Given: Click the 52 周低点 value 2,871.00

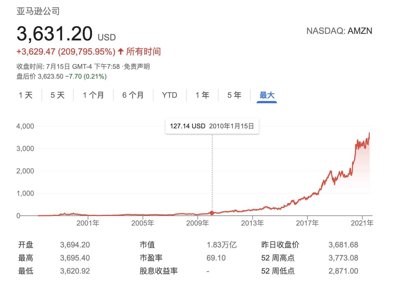Looking at the screenshot, I should [x=343, y=271].
